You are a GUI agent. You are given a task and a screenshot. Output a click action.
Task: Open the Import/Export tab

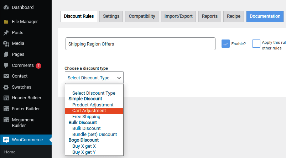[178, 16]
